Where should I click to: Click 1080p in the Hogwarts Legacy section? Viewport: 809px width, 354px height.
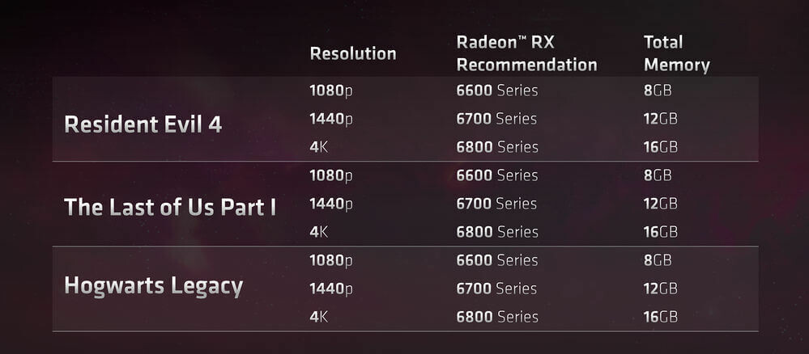[x=330, y=260]
